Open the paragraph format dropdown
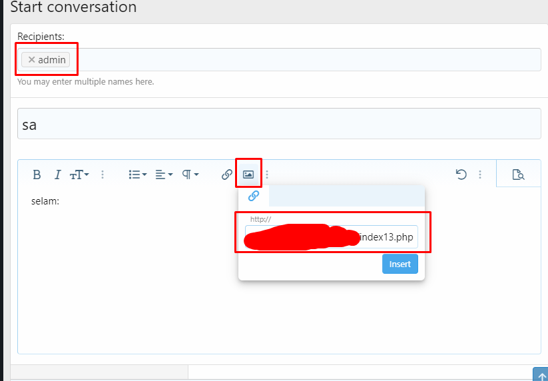This screenshot has height=381, width=548. 190,175
